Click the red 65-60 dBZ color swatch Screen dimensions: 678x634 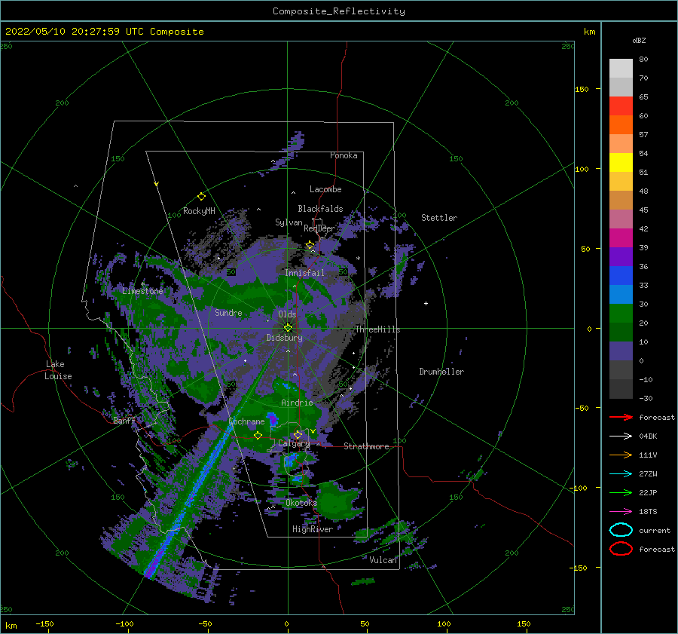click(x=621, y=106)
